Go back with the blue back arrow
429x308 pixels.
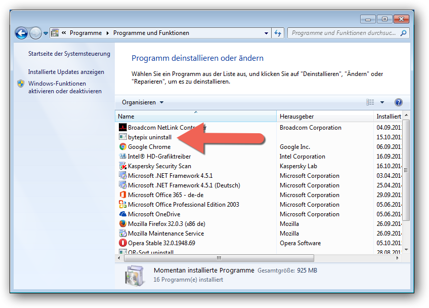(x=21, y=33)
